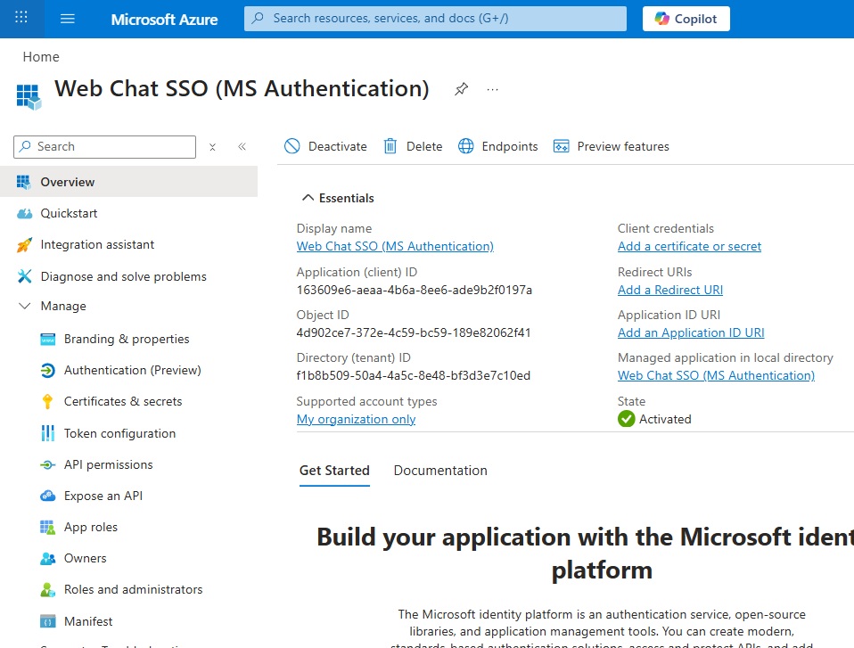Image resolution: width=854 pixels, height=648 pixels.
Task: Open the more options ellipsis beside title
Action: [x=493, y=89]
